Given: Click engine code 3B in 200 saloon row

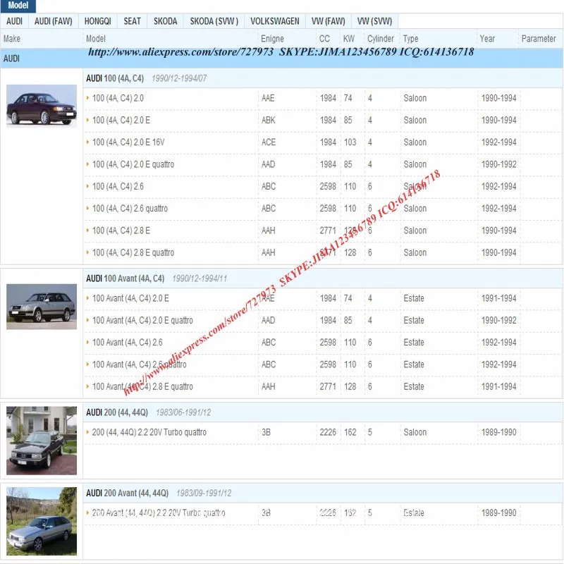Looking at the screenshot, I should pyautogui.click(x=266, y=432).
